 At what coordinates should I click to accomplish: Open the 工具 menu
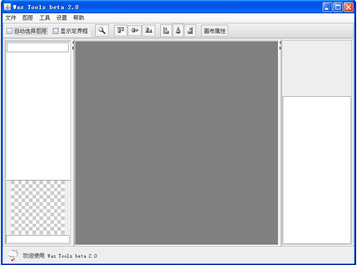(44, 18)
